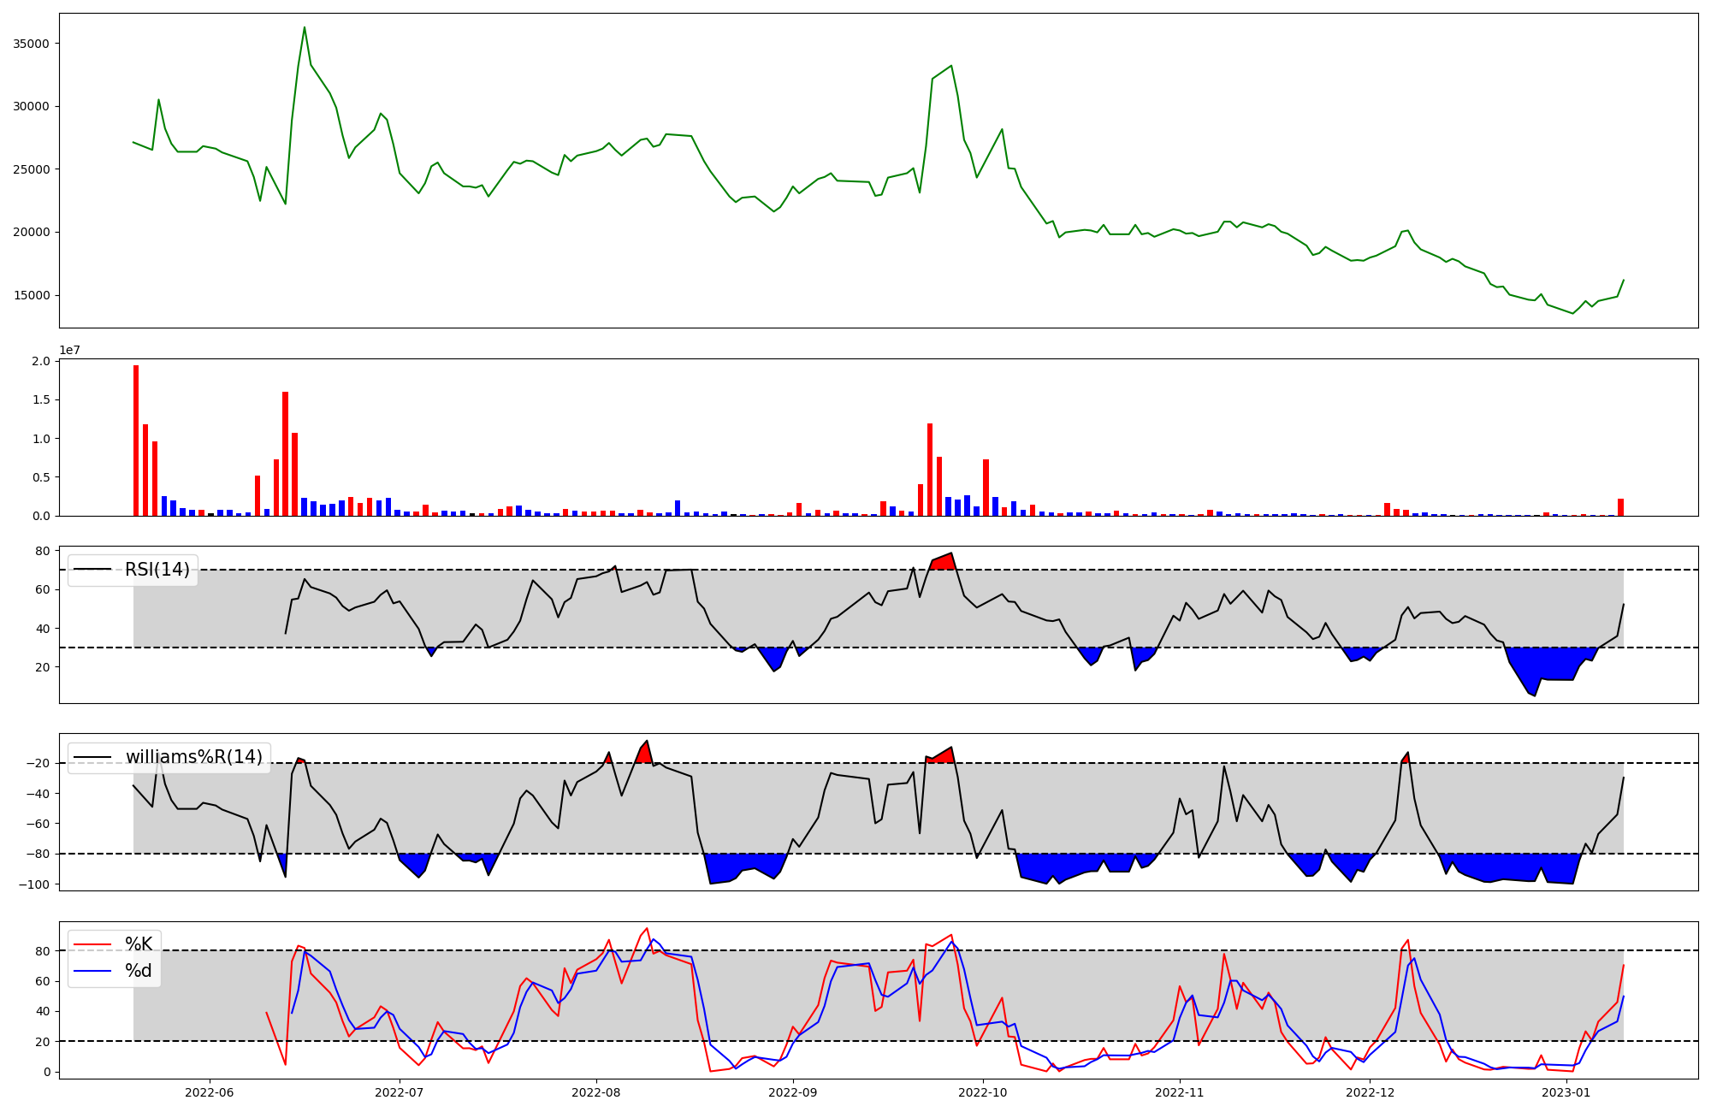Screen dimensions: 1711x1112
Task: Click the %K legend entry
Action: click(139, 944)
